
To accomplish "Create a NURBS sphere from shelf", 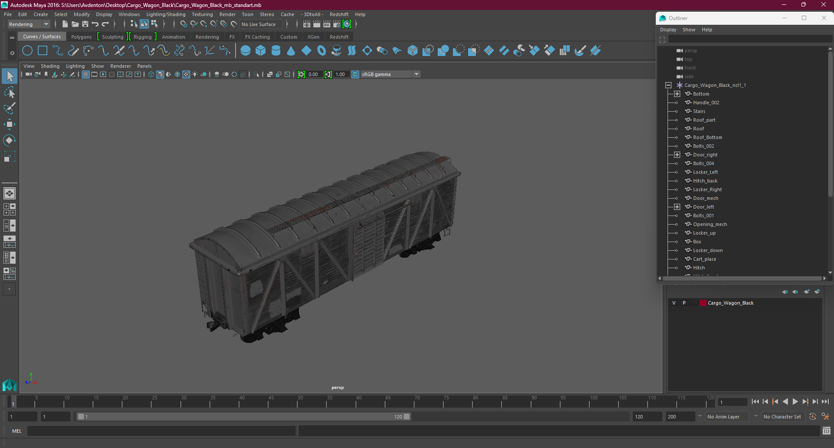I will (x=246, y=51).
